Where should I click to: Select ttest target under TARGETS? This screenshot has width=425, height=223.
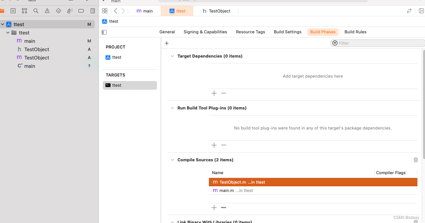click(130, 85)
